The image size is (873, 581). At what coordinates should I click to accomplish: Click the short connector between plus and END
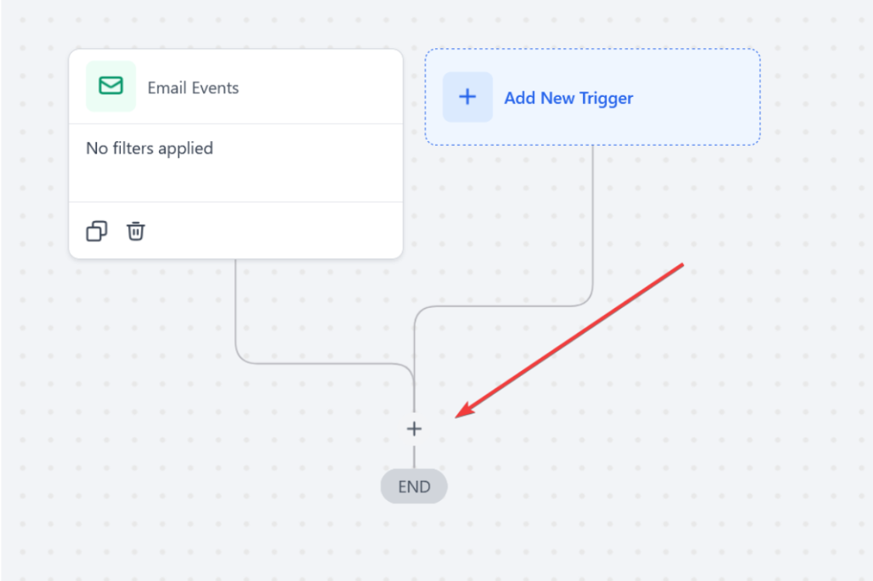(x=414, y=457)
